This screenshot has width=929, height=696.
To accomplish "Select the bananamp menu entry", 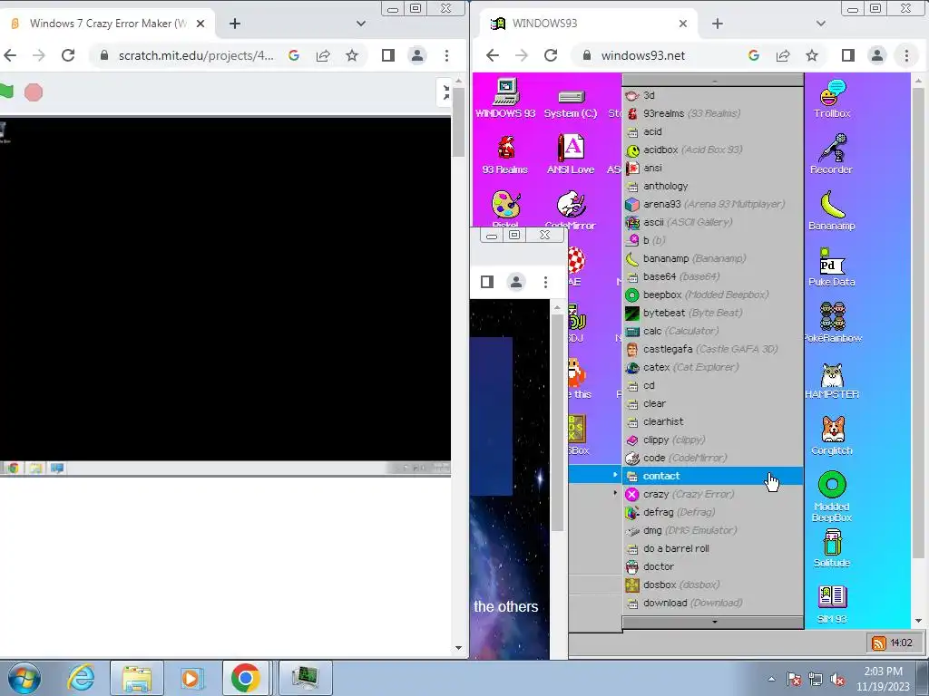I will tap(713, 258).
